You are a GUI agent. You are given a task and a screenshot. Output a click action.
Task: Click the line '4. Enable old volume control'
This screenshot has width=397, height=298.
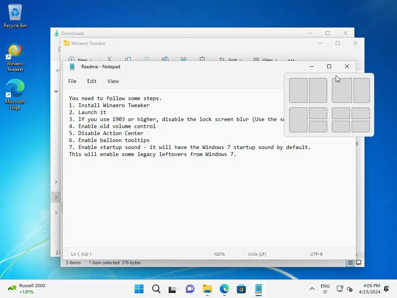pyautogui.click(x=112, y=126)
